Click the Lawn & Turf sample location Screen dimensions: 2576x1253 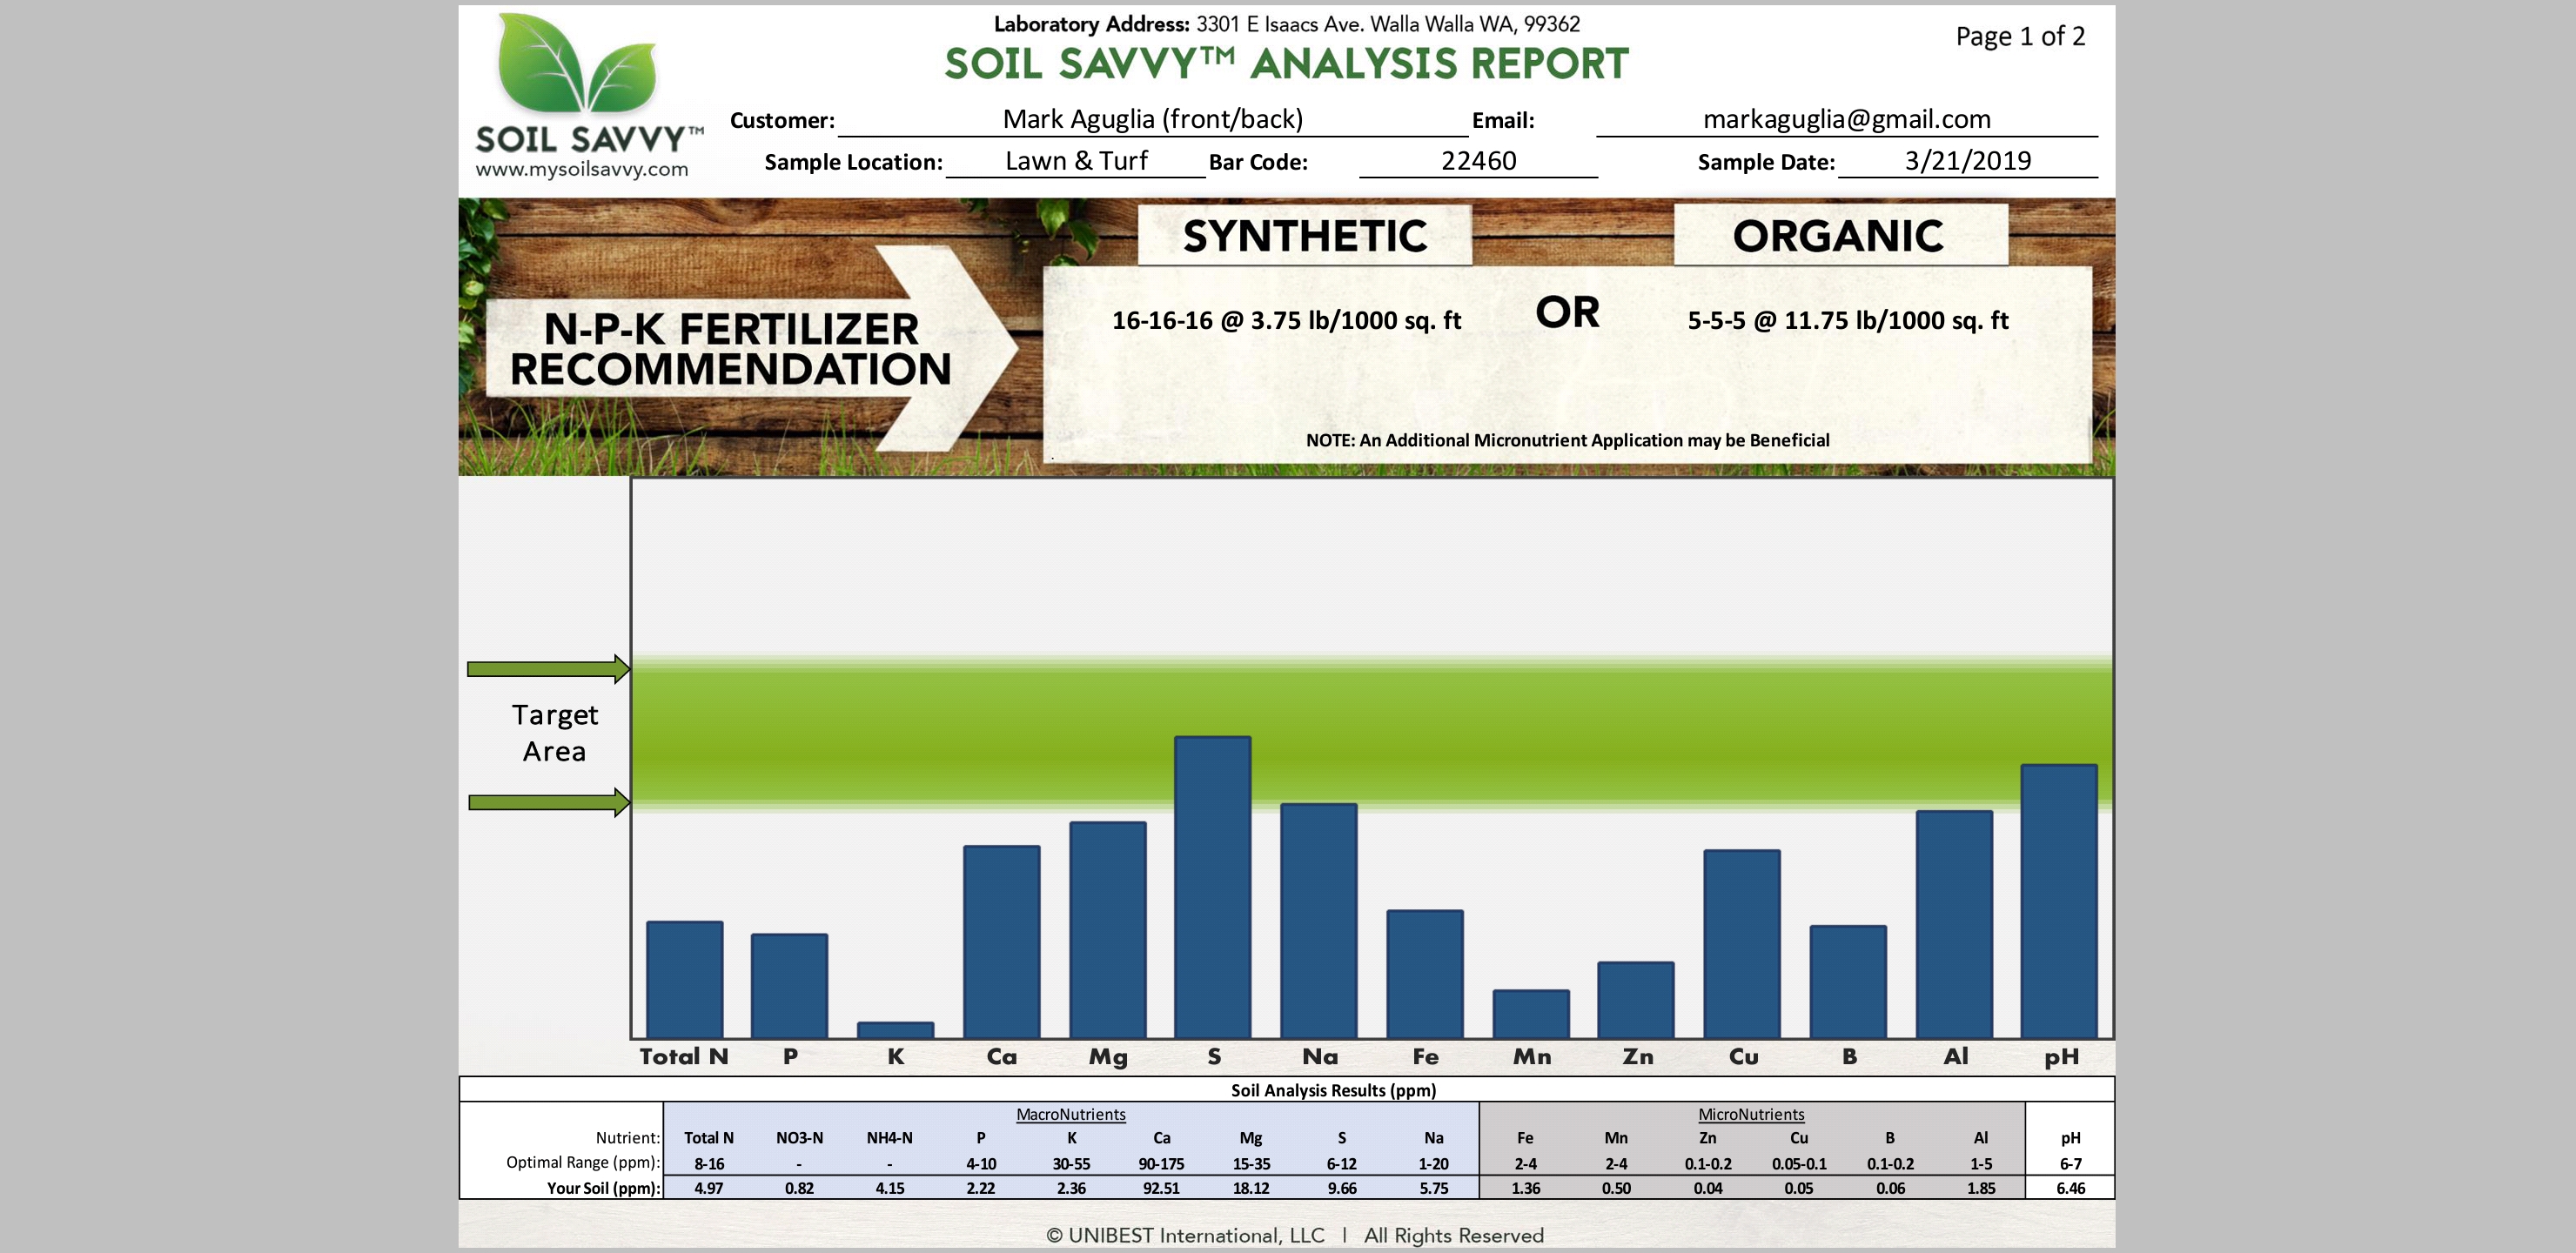coord(1076,161)
